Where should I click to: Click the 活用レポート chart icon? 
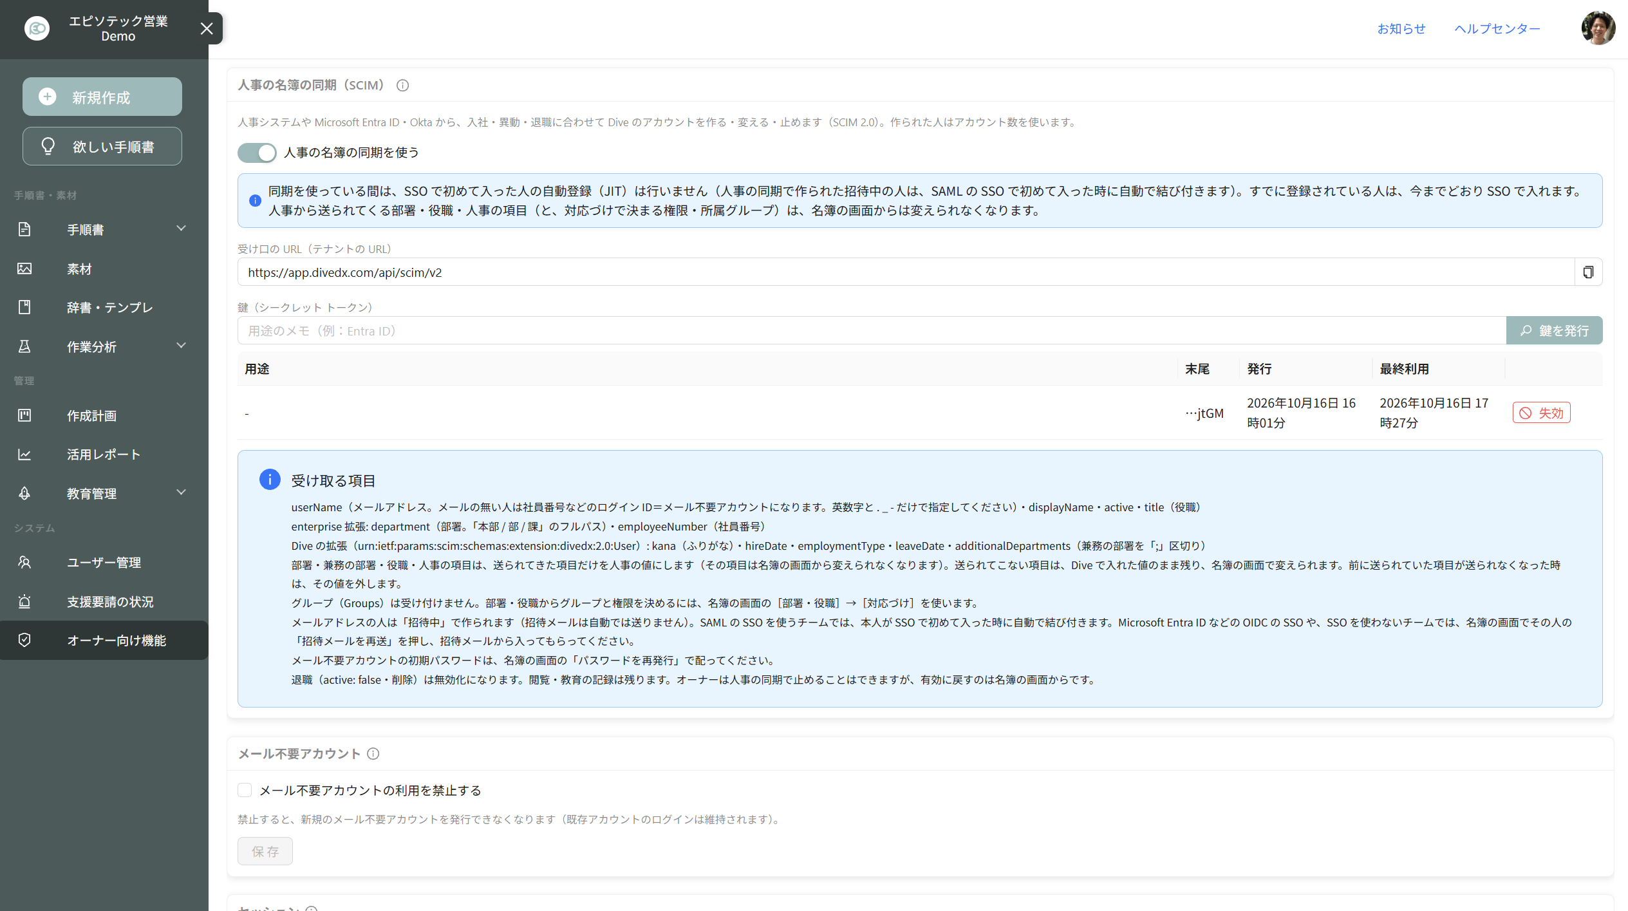[24, 454]
